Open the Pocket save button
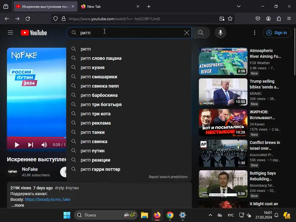Screen dimensions: 296x222 258,19
